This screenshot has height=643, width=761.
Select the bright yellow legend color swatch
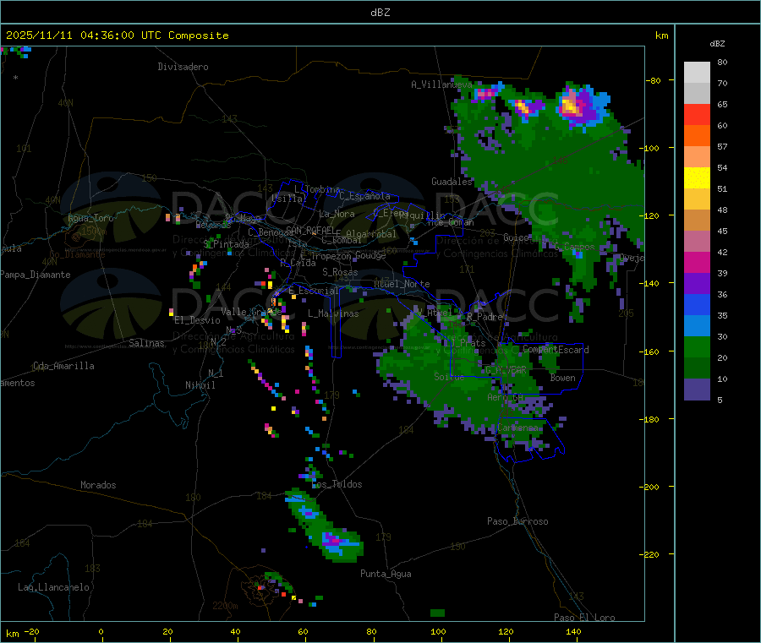697,177
